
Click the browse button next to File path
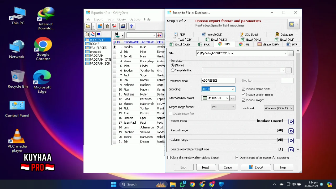(x=291, y=53)
